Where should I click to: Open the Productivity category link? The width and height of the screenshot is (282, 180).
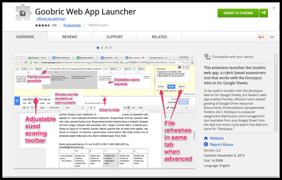72,25
